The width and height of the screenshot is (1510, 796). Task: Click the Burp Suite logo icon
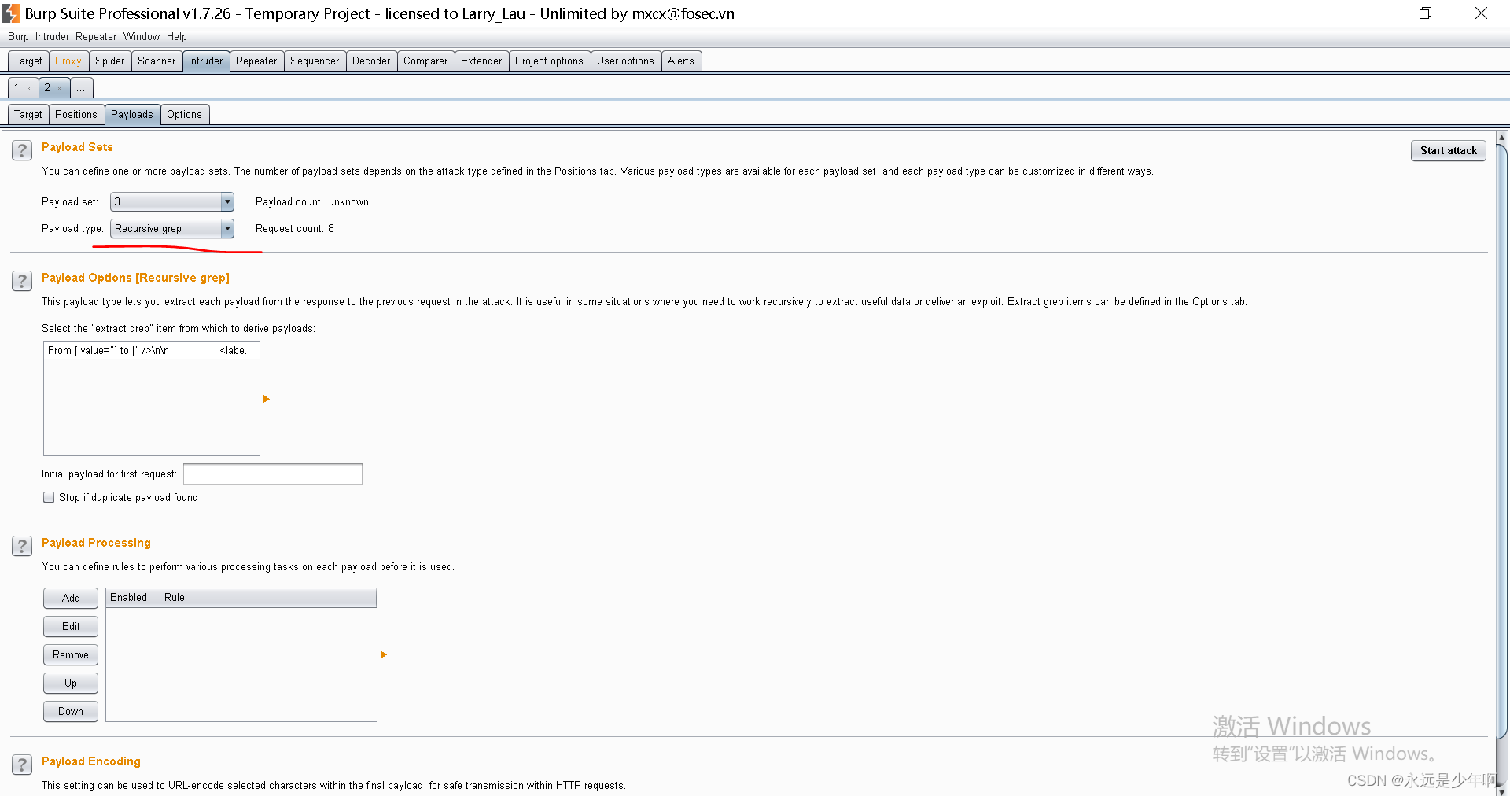[11, 13]
